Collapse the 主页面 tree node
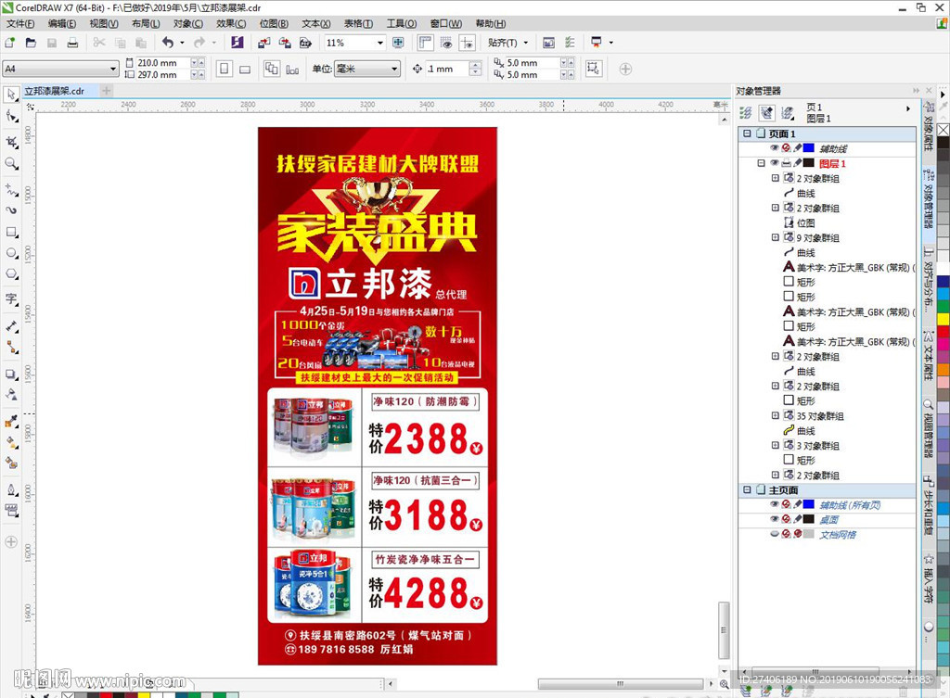The height and width of the screenshot is (698, 950). [747, 489]
